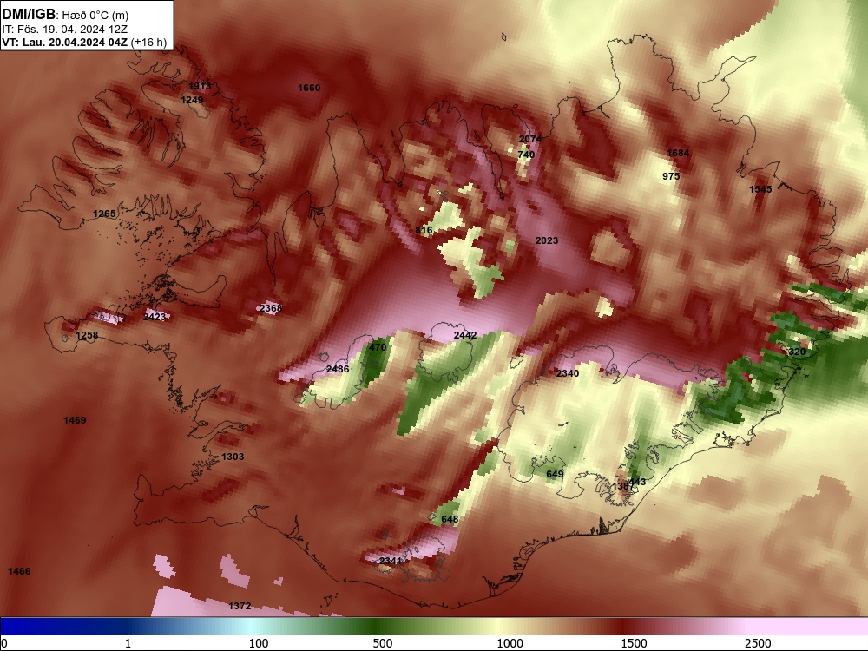Click the 1545 height label
Image resolution: width=868 pixels, height=651 pixels.
pyautogui.click(x=760, y=189)
